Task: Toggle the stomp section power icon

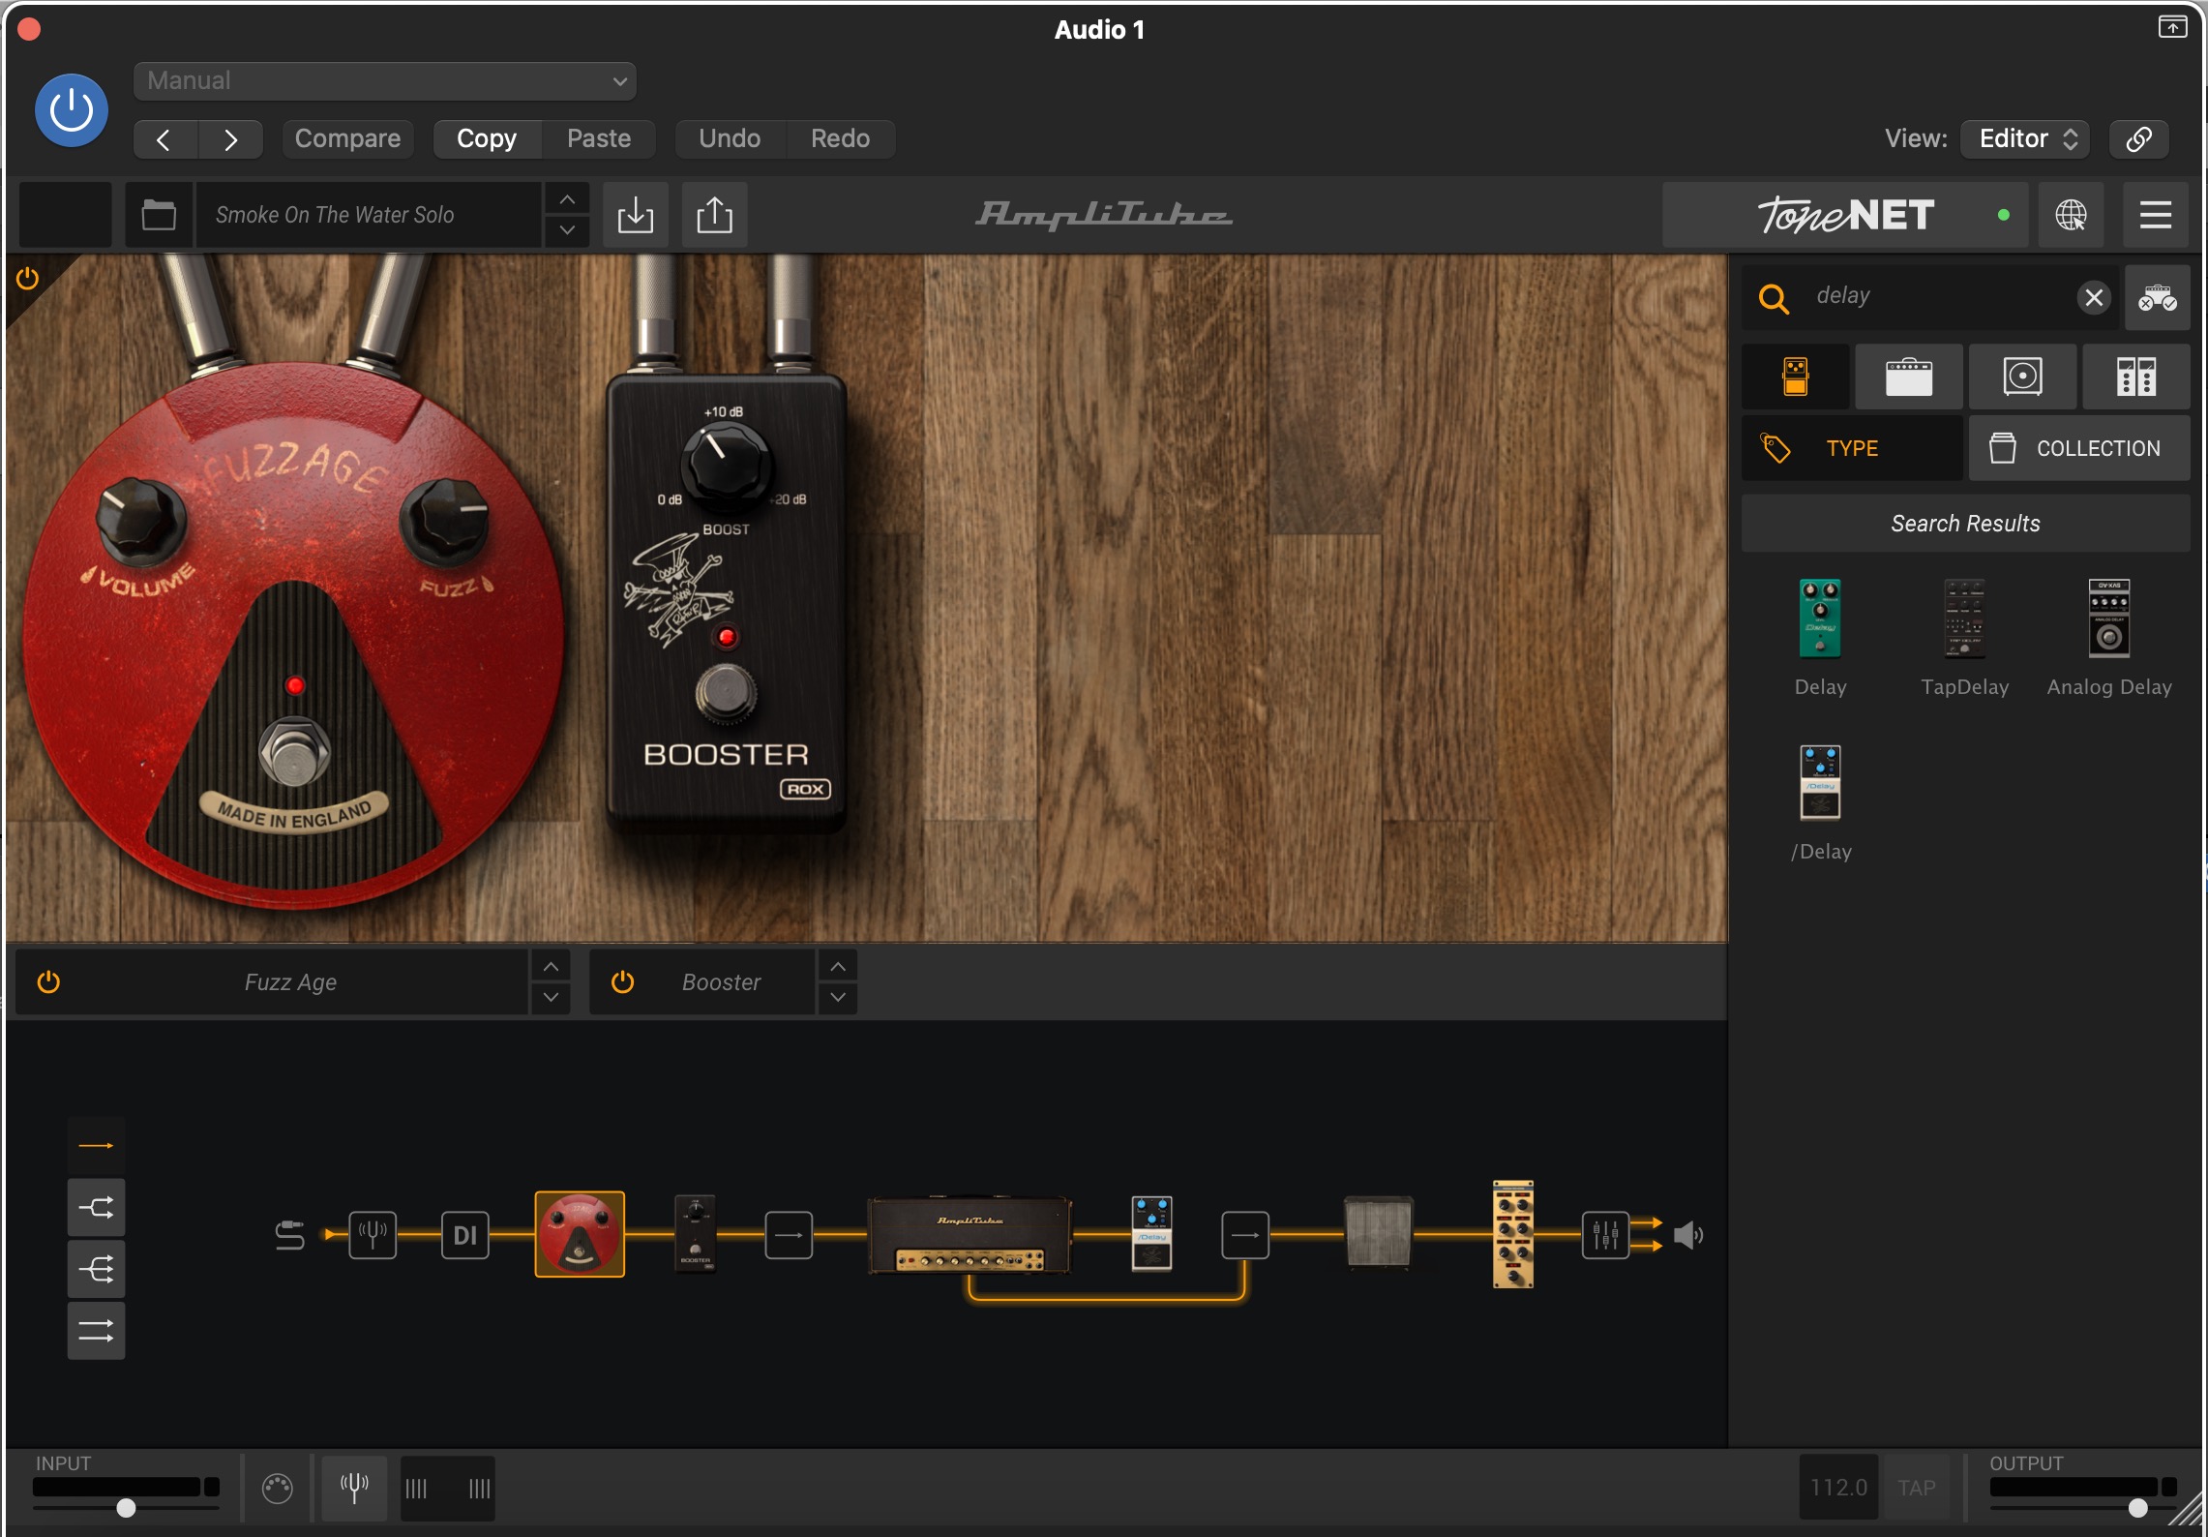Action: pyautogui.click(x=28, y=279)
